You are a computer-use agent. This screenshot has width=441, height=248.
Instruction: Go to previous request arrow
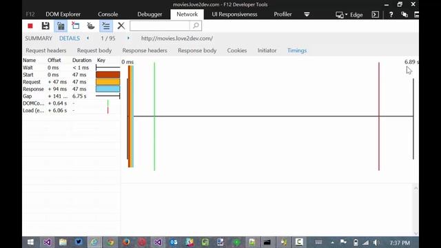point(88,39)
